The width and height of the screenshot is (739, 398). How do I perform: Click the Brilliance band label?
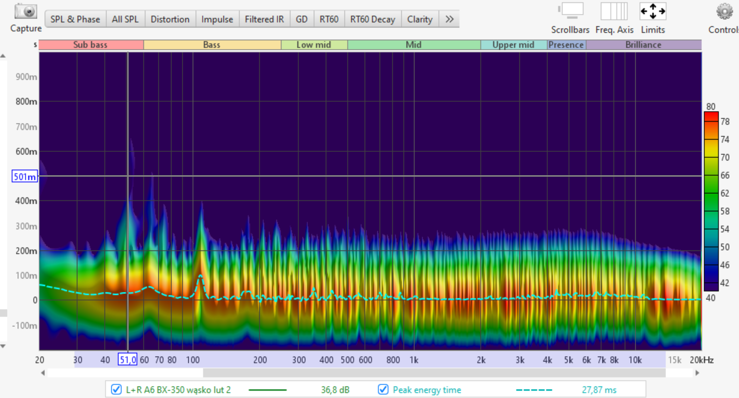pyautogui.click(x=643, y=45)
